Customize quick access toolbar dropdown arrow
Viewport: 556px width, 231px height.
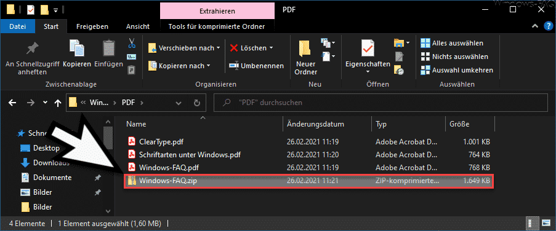tap(55, 10)
